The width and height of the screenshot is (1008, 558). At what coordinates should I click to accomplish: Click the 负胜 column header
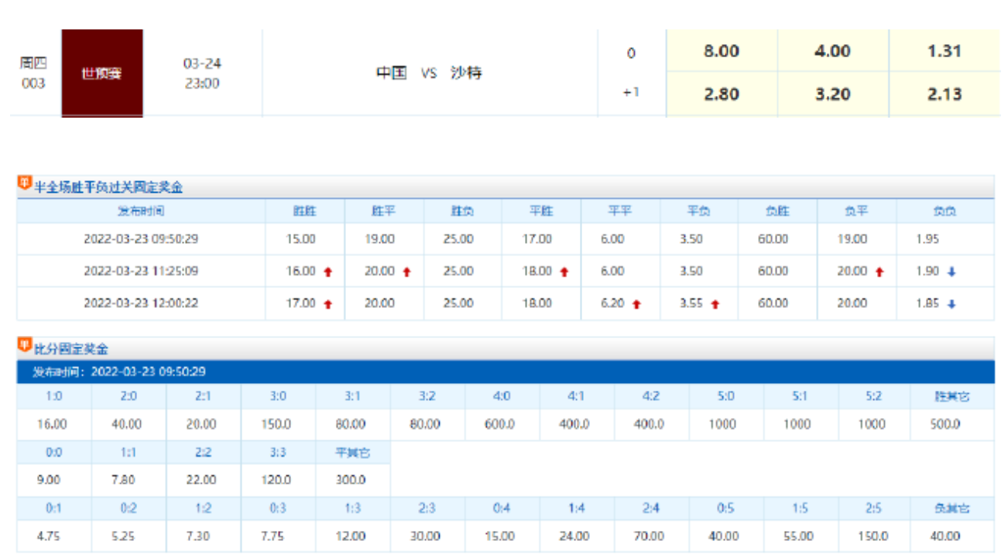[x=778, y=211]
